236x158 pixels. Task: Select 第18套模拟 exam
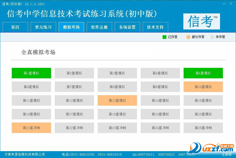(117, 114)
